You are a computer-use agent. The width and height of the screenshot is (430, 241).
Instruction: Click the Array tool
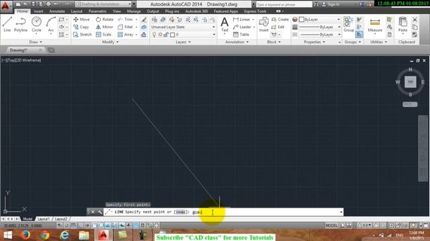[126, 35]
